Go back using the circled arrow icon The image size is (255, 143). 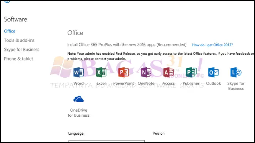coord(7,1)
